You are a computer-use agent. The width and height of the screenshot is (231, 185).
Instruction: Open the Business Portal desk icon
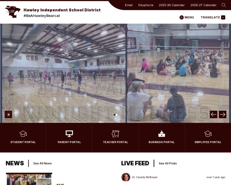point(162,134)
